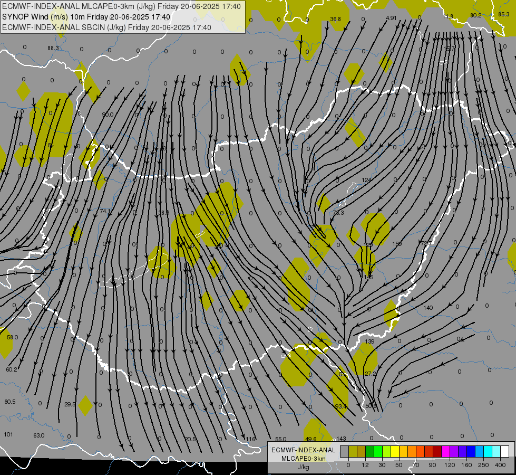Click the dark green legend swatch

[370, 452]
